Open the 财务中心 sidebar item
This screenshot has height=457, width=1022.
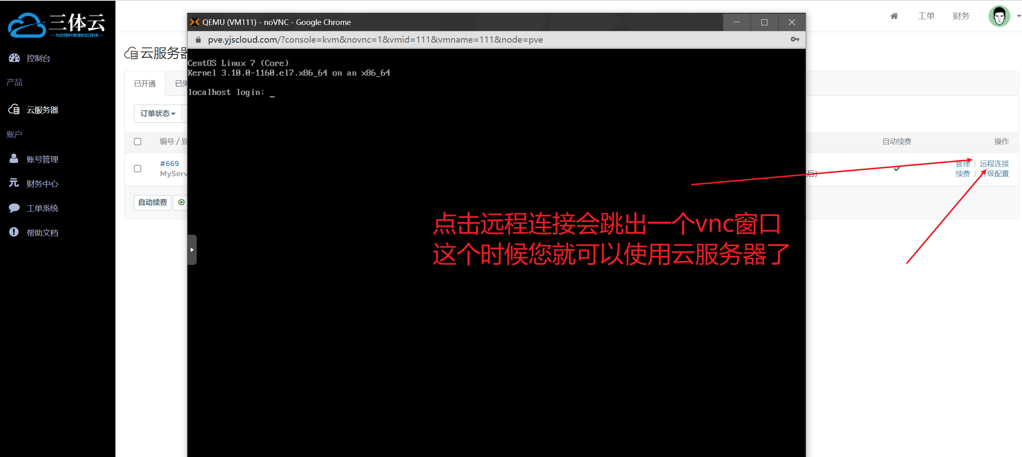(x=42, y=184)
